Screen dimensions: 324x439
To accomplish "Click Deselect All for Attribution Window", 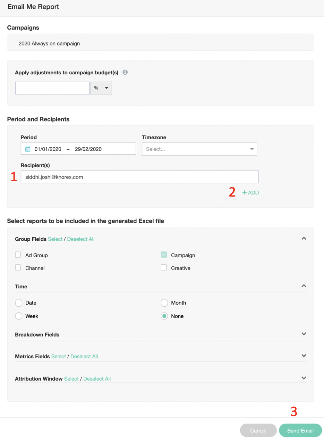I will pyautogui.click(x=97, y=379).
